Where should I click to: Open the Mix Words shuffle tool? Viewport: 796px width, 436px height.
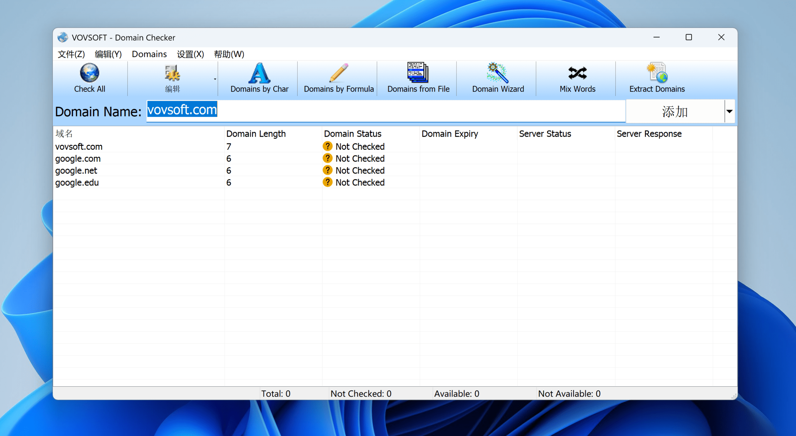pyautogui.click(x=577, y=78)
